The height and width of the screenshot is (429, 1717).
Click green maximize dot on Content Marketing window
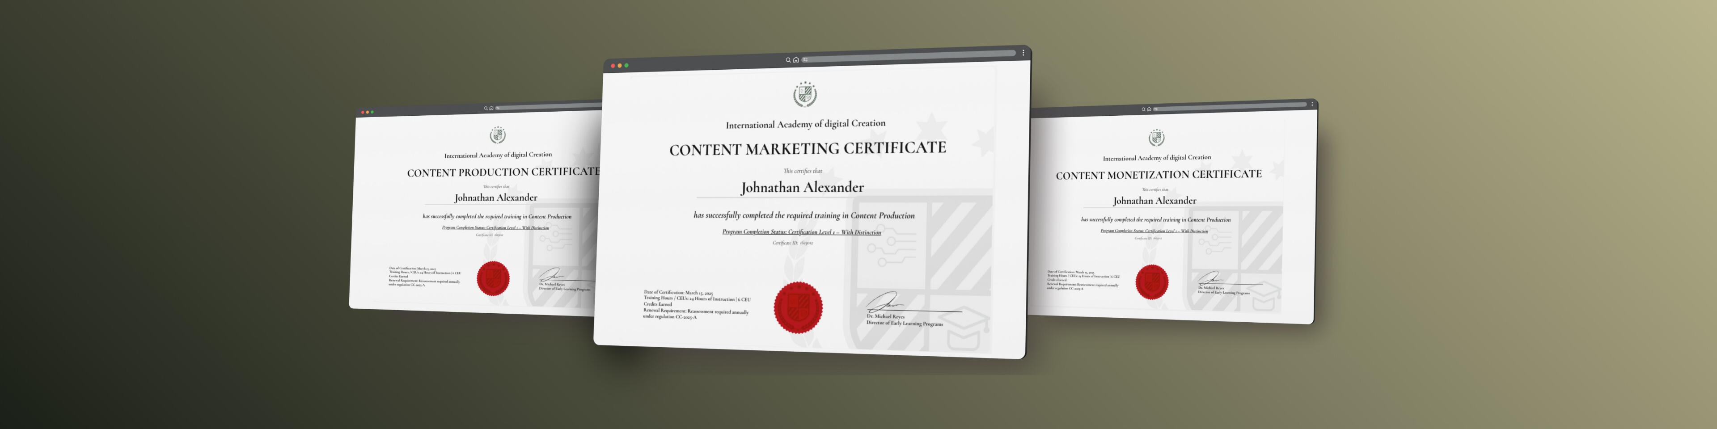626,65
